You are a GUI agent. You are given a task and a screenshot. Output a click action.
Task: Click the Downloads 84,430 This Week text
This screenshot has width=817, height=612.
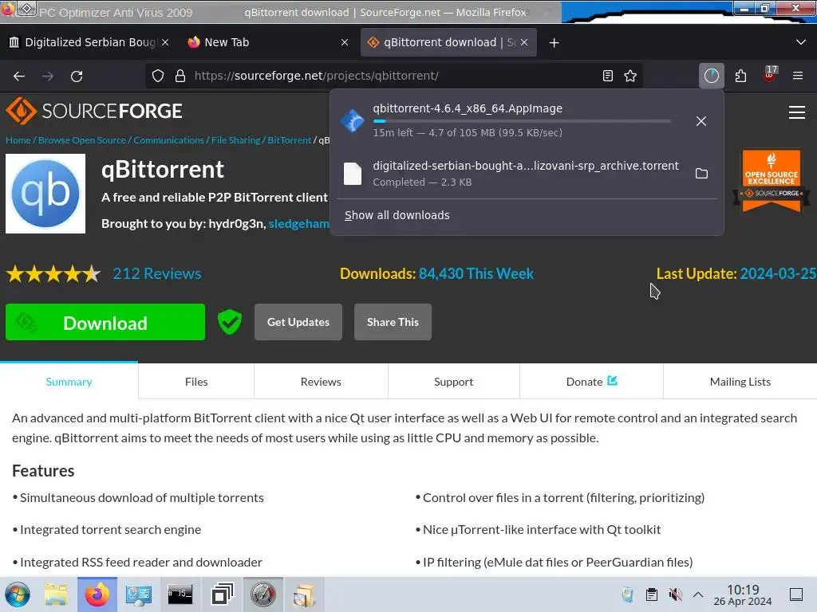pyautogui.click(x=436, y=274)
